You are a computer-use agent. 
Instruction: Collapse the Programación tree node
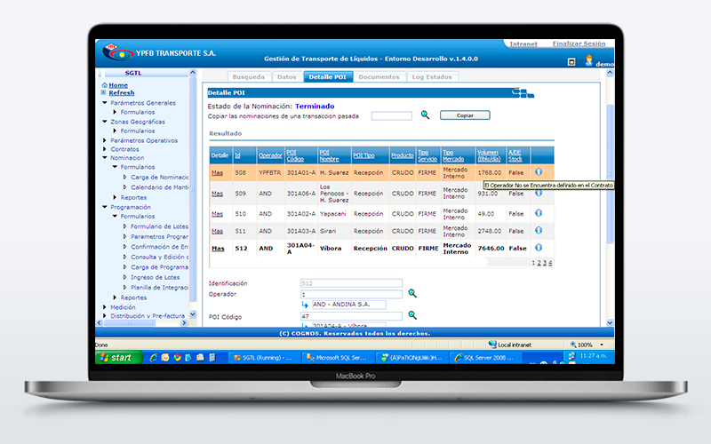click(x=105, y=207)
